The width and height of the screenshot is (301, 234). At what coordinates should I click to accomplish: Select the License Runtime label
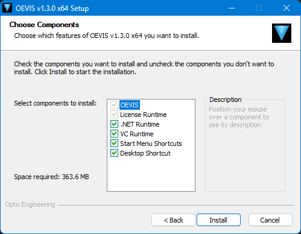pos(144,115)
